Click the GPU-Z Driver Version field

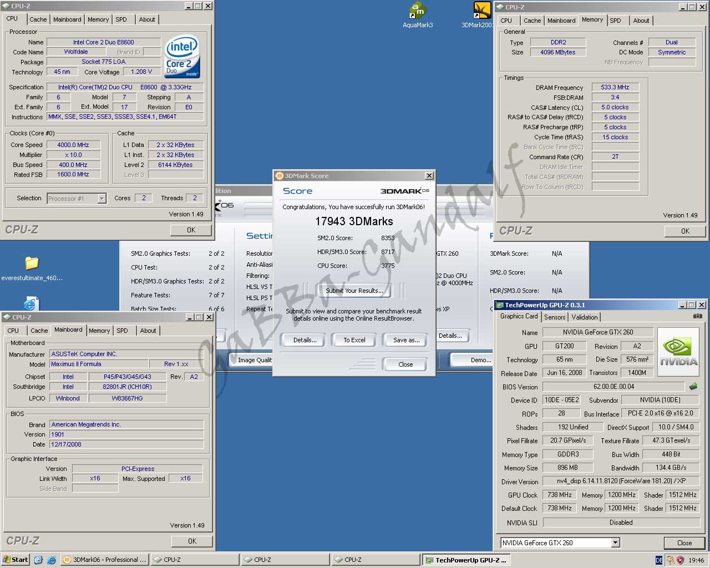click(x=621, y=481)
